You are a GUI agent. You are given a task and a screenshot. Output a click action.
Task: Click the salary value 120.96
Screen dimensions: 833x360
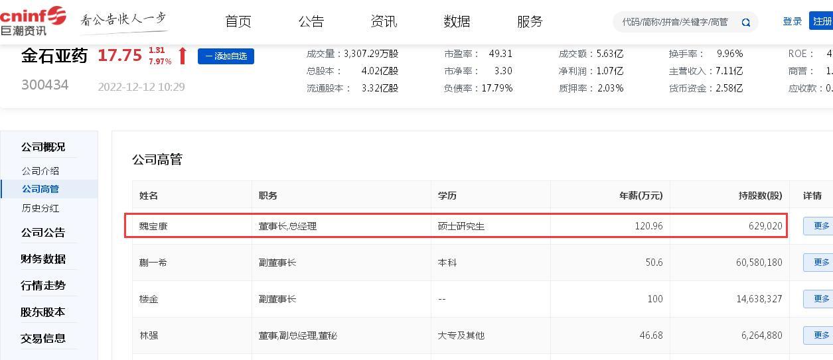tap(648, 226)
